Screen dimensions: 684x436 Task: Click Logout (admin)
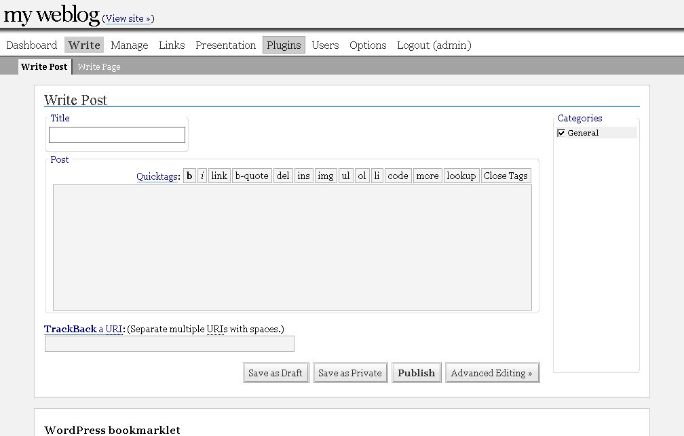click(x=434, y=45)
